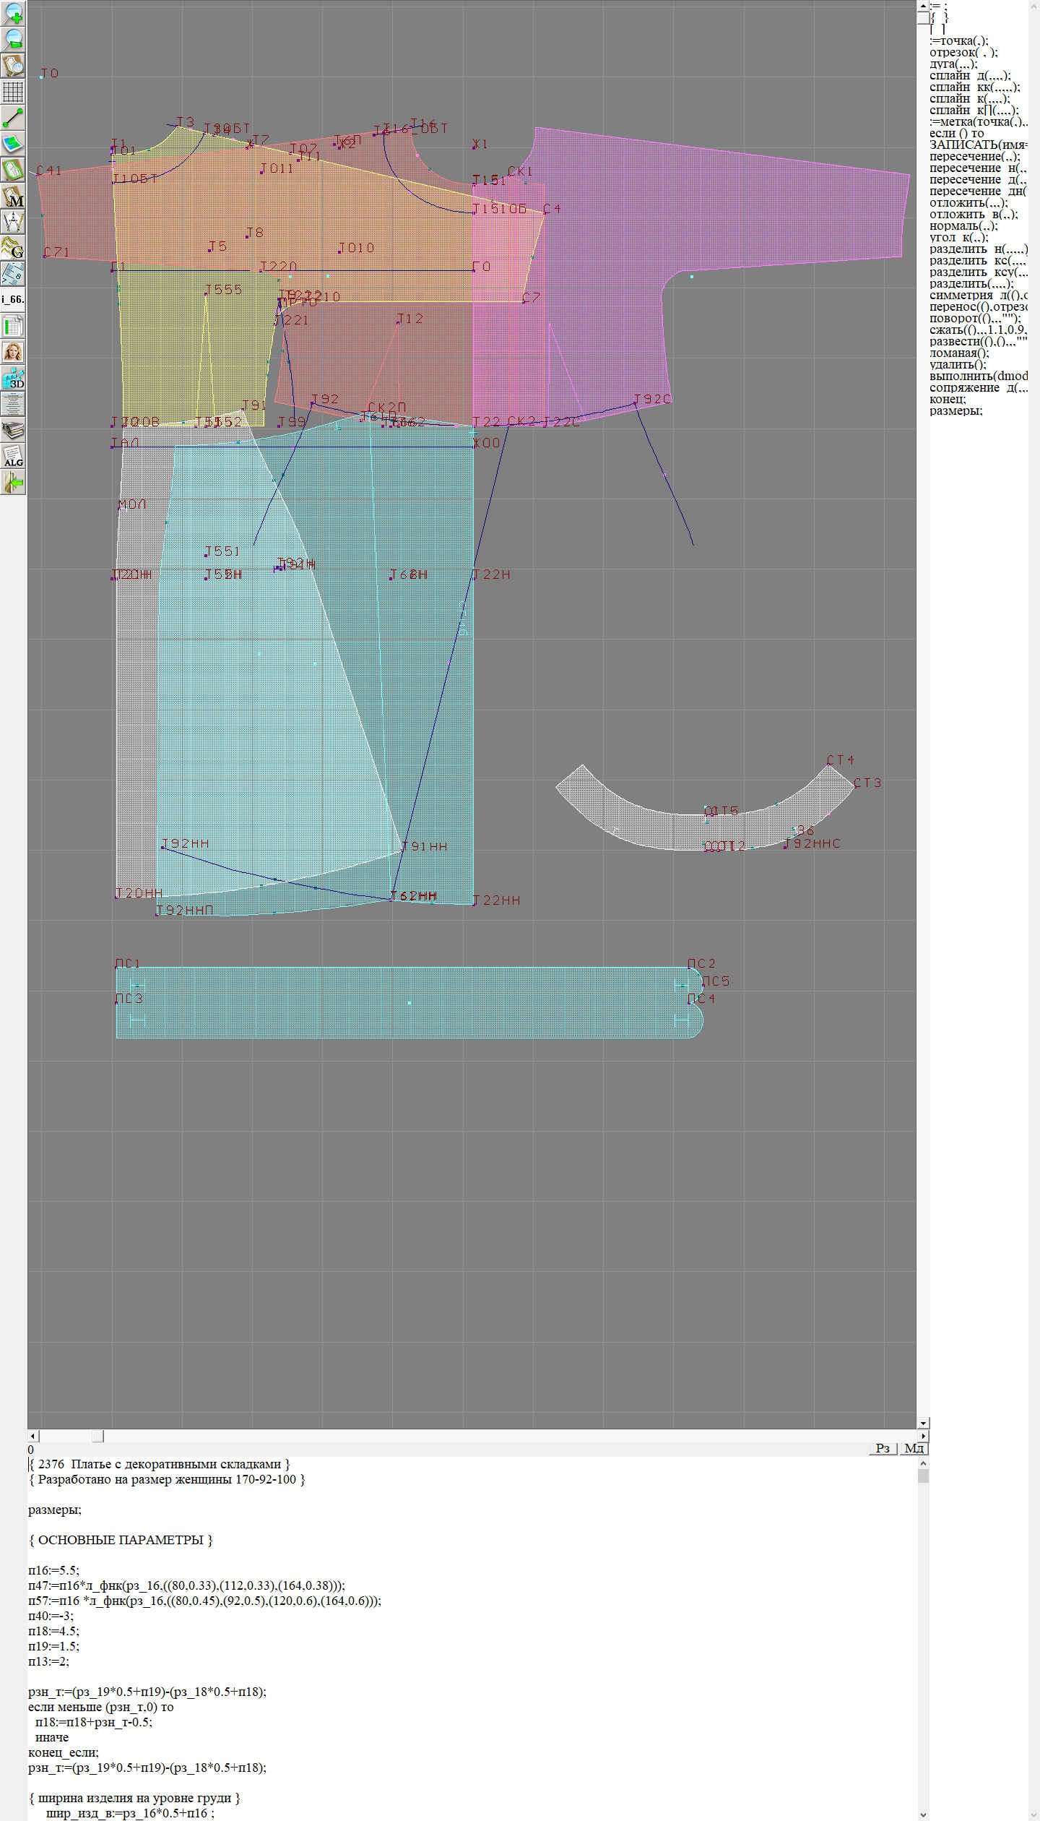Choose 'дуга(,,.);' from the command list

point(953,64)
